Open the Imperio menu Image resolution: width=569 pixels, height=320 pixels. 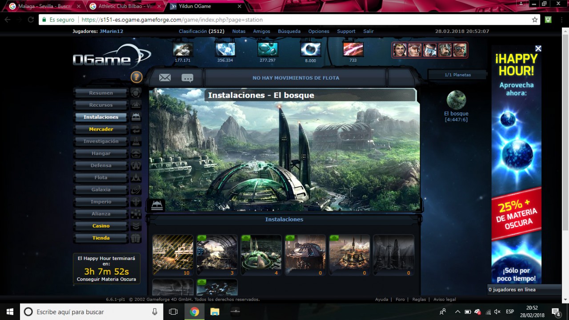(101, 202)
